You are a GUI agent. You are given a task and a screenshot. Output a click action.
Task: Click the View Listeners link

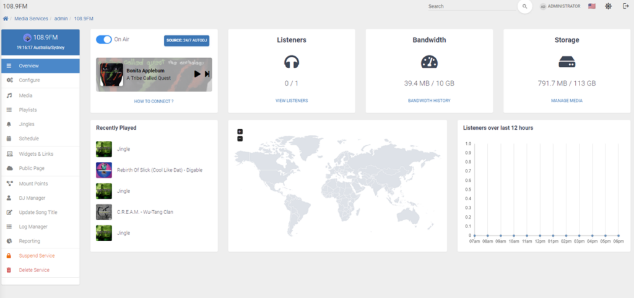click(x=292, y=100)
